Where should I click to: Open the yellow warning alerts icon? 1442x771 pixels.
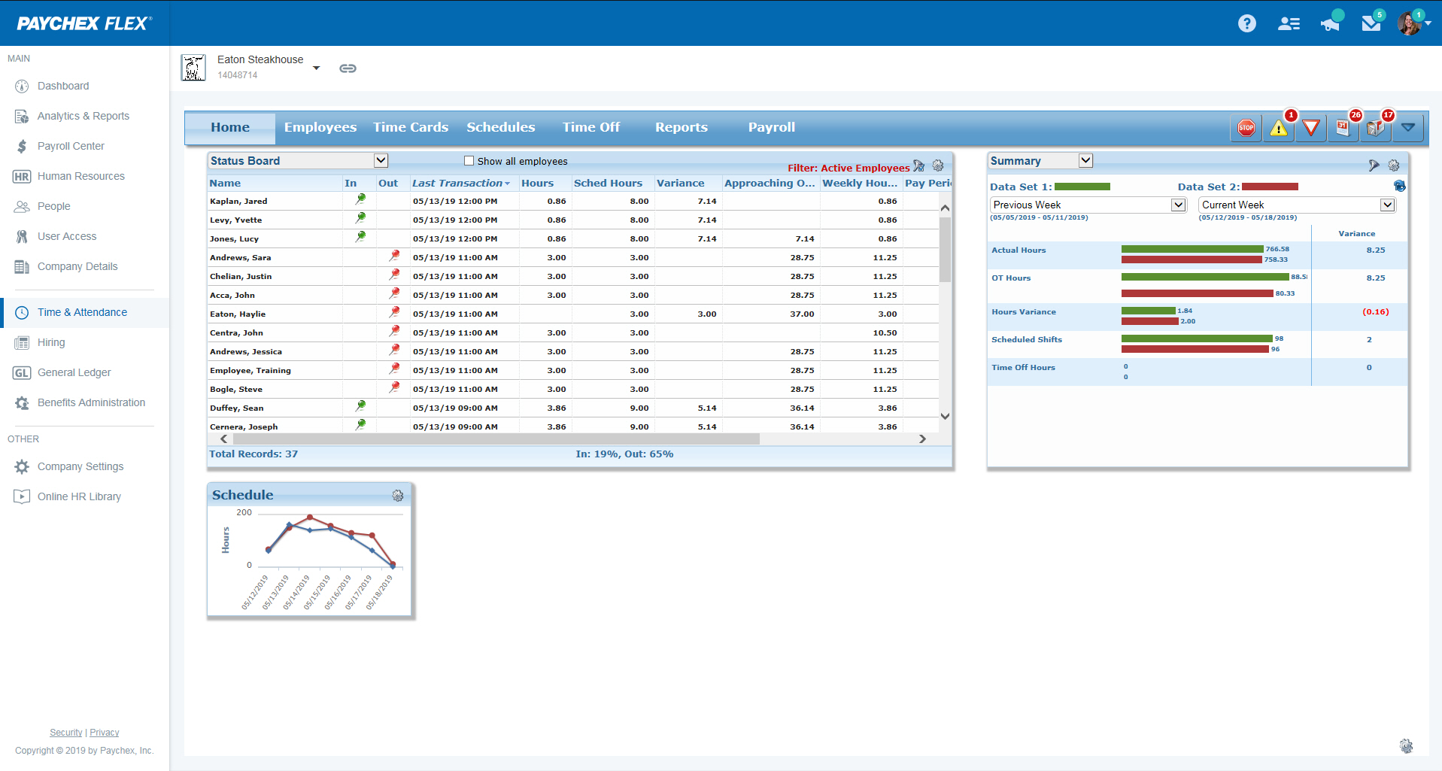click(x=1279, y=128)
